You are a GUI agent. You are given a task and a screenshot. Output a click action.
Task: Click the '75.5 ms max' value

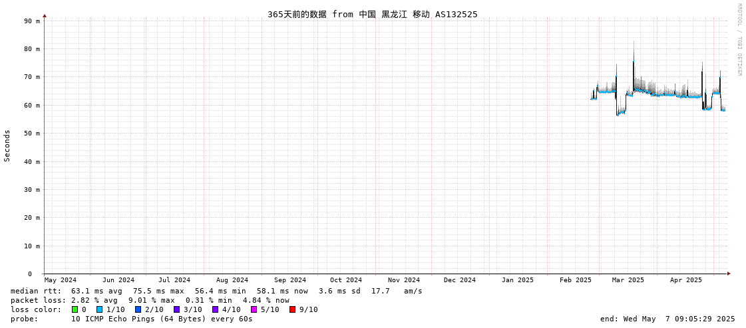coord(158,291)
